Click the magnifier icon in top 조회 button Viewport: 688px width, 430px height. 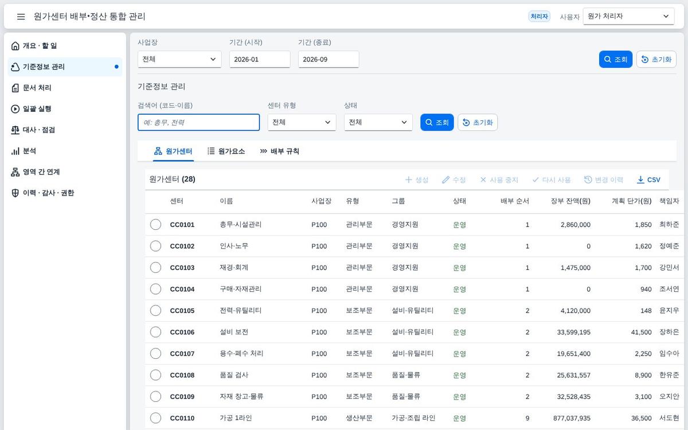608,60
